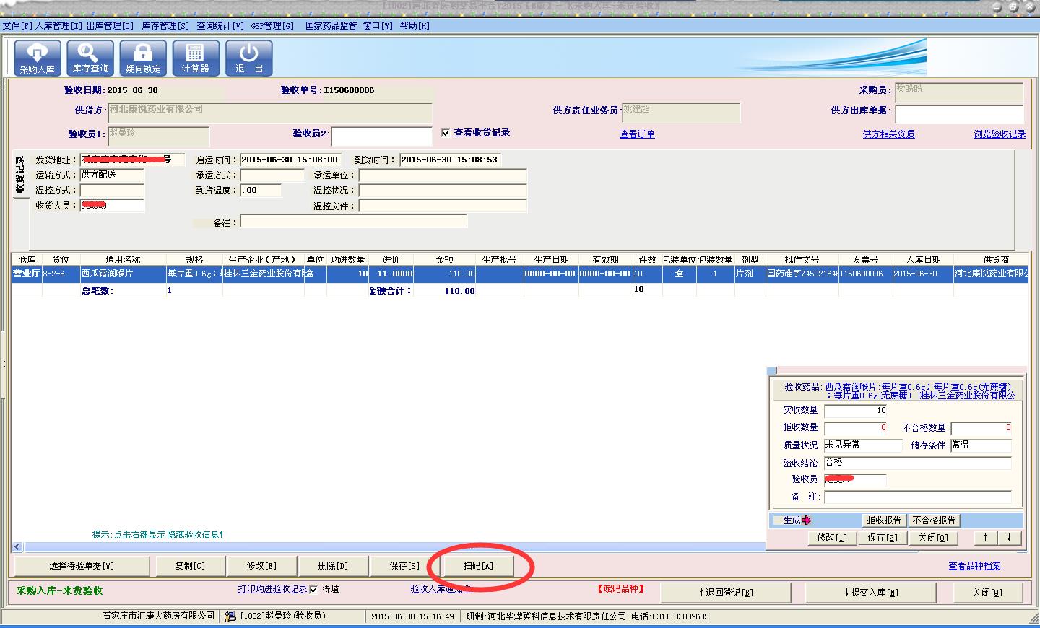Launch the 计算器 calculator tool
Viewport: 1040px width, 628px height.
(195, 58)
